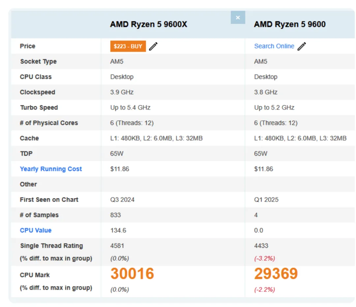Click the 30016 CPU Mark score
Viewport: 356px width, 307px height.
(132, 273)
